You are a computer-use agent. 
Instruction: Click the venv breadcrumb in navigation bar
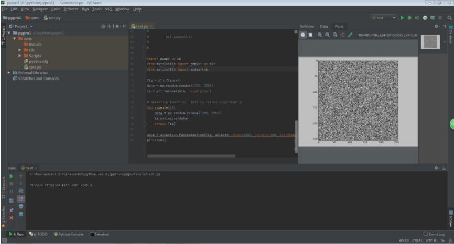point(32,18)
